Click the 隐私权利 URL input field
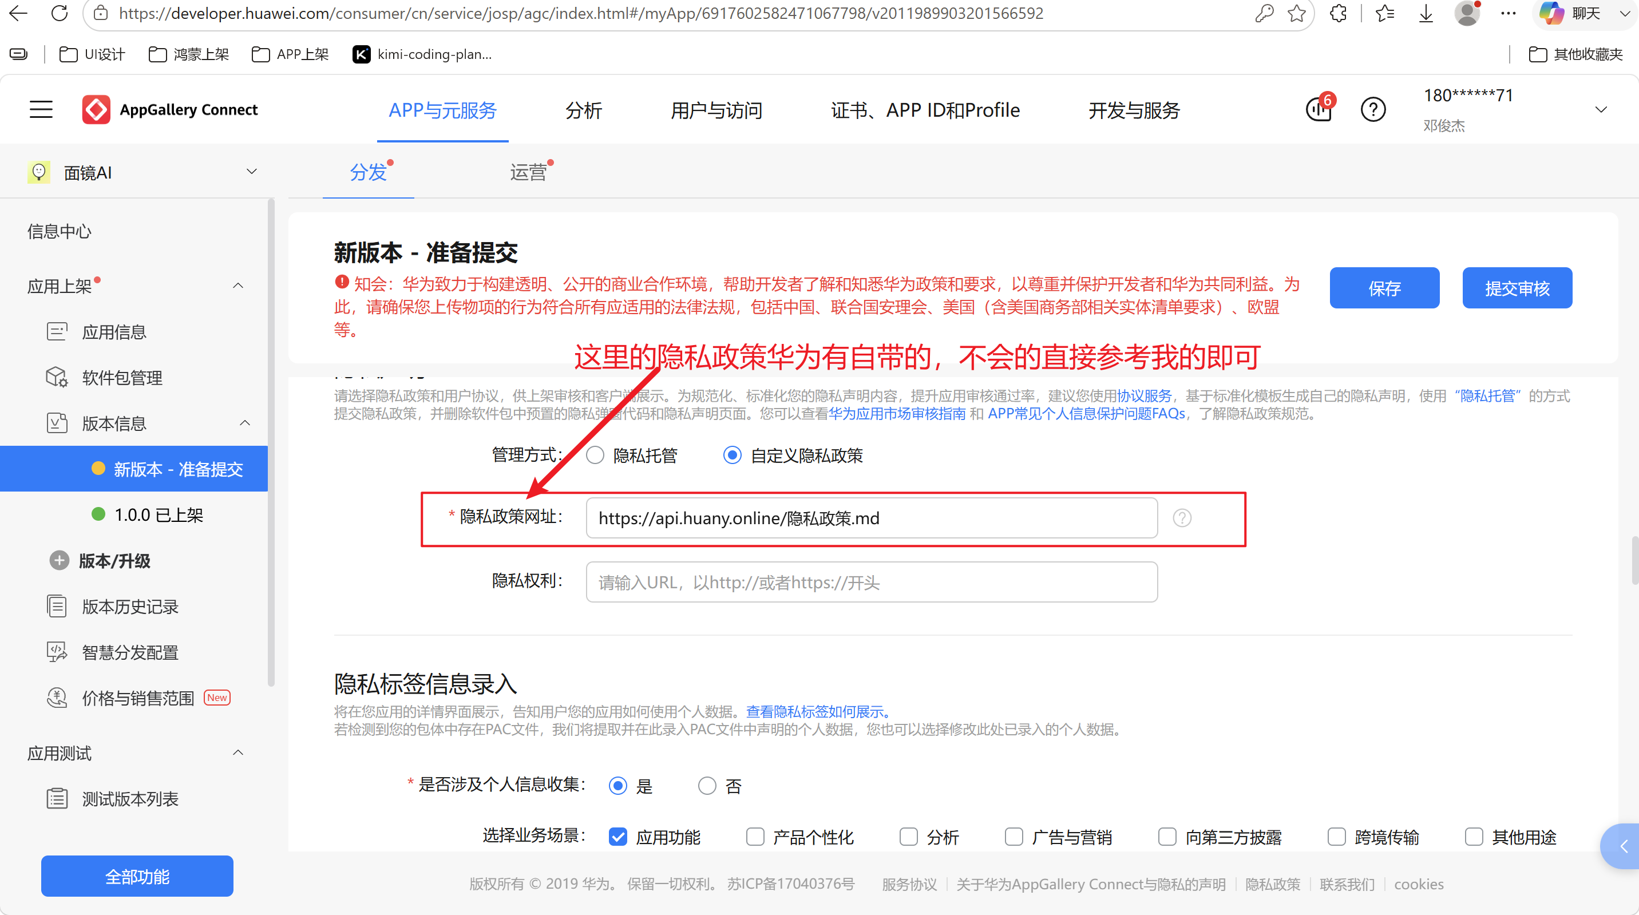The width and height of the screenshot is (1639, 915). tap(872, 581)
